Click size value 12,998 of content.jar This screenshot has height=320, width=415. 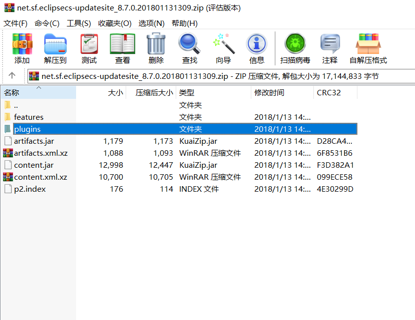[x=111, y=165]
